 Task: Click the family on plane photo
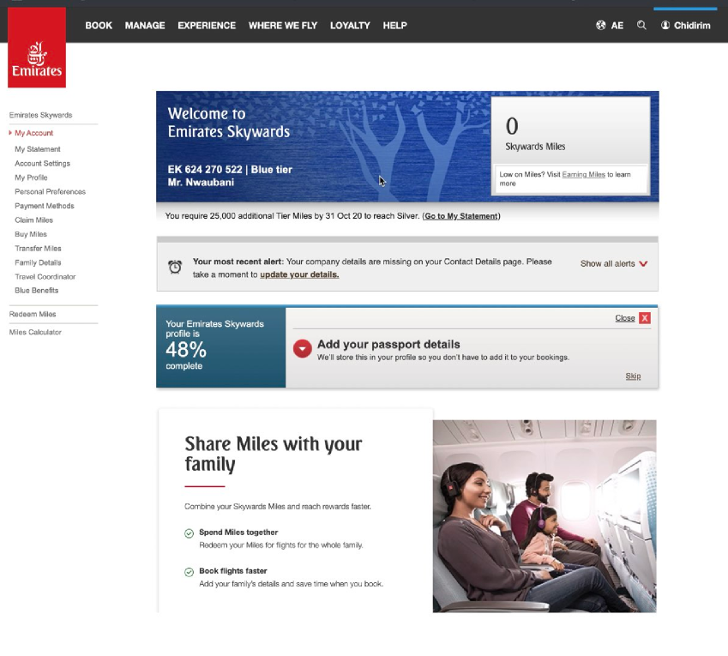(x=544, y=516)
